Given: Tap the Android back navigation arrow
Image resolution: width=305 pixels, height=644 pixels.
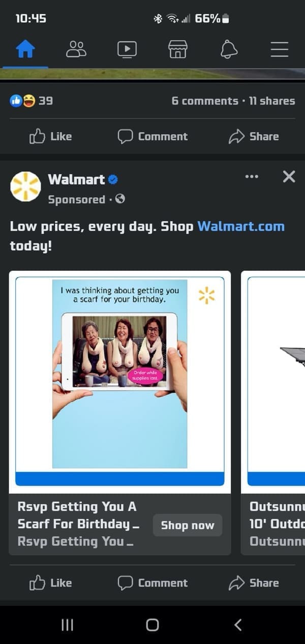Looking at the screenshot, I should click(237, 625).
